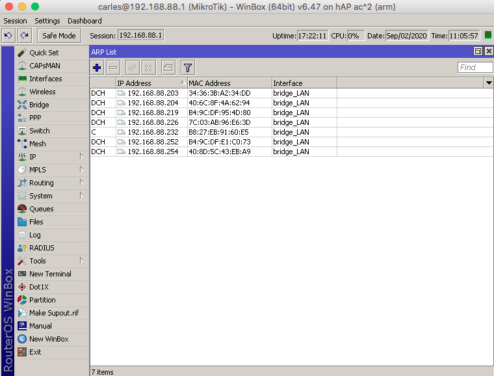Expand the System submenu

[52, 196]
